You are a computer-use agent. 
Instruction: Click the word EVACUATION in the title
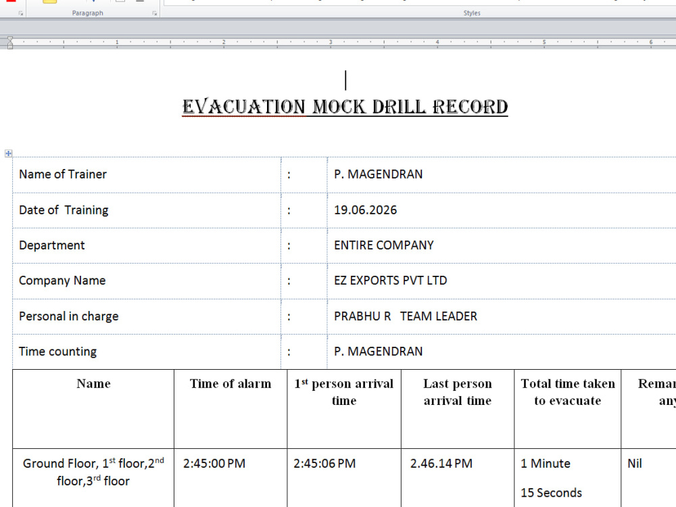[x=243, y=107]
